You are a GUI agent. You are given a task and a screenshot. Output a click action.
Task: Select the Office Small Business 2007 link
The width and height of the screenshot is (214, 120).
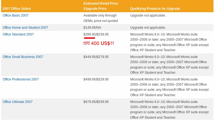[x=23, y=57]
